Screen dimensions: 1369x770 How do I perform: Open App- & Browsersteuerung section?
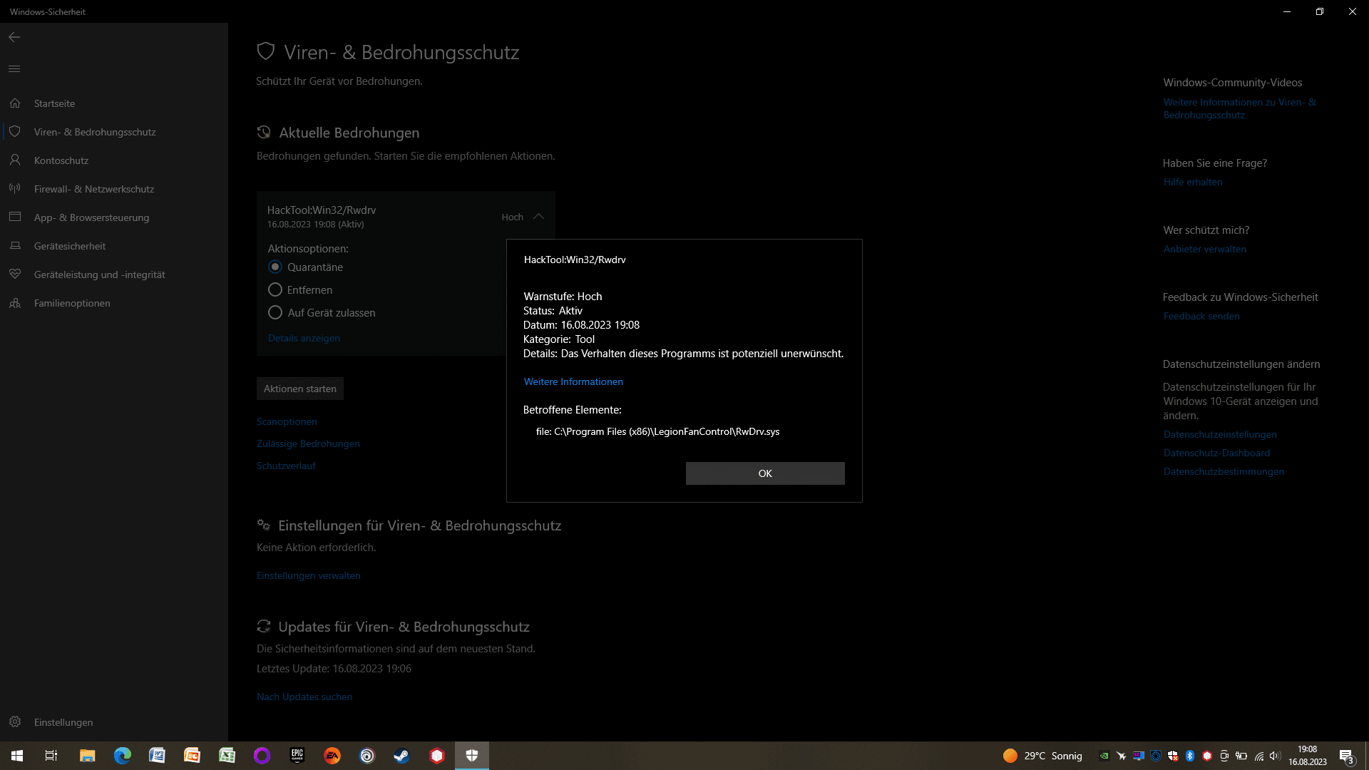(x=91, y=217)
